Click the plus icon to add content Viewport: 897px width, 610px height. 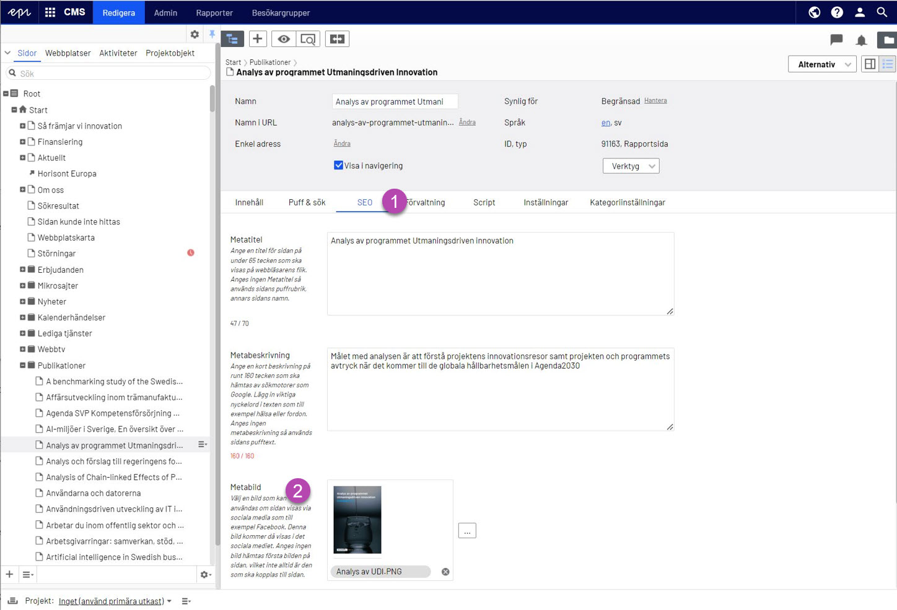(258, 39)
